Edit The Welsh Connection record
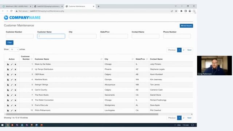This screenshot has width=233, height=131. pyautogui.click(x=12, y=100)
